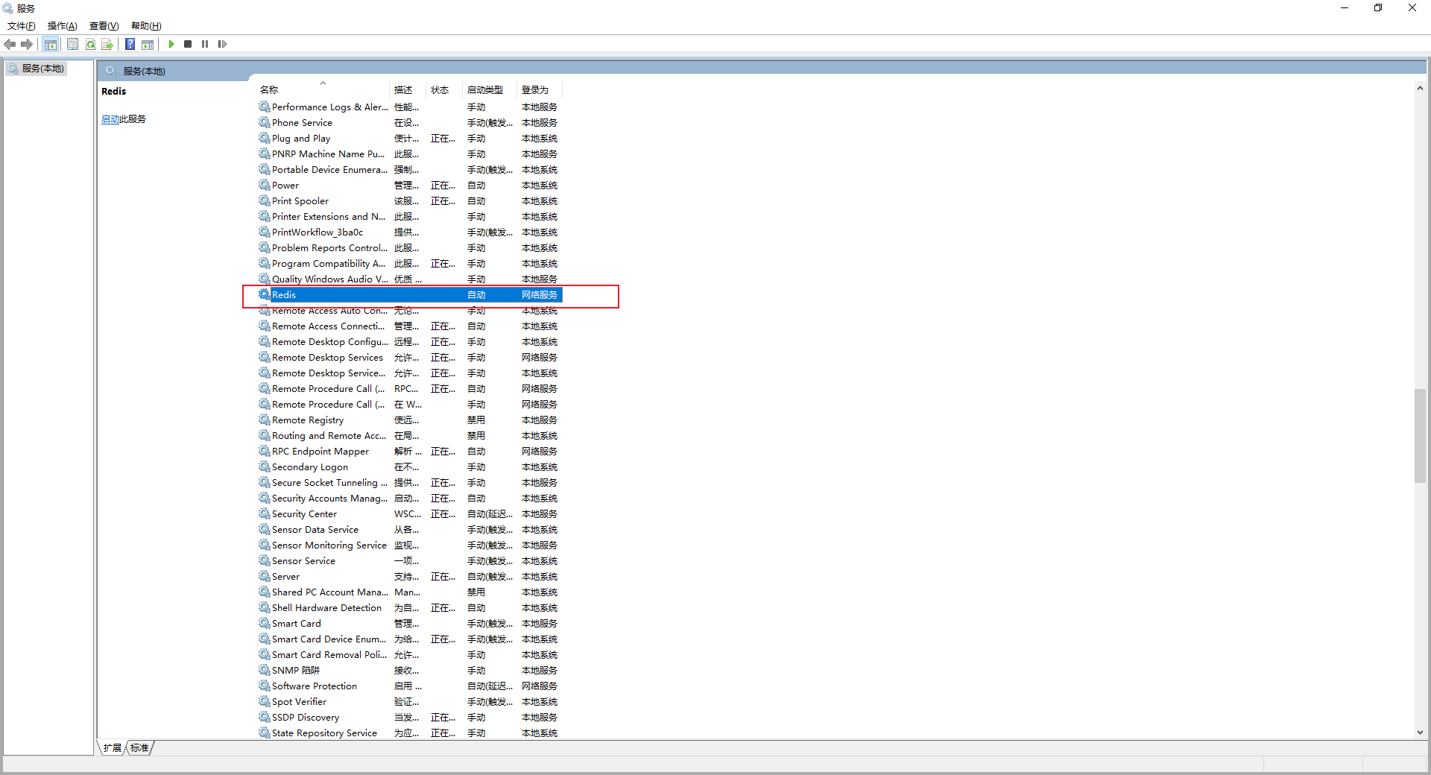Click the Forward arrow toolbar icon
1431x775 pixels.
27,45
